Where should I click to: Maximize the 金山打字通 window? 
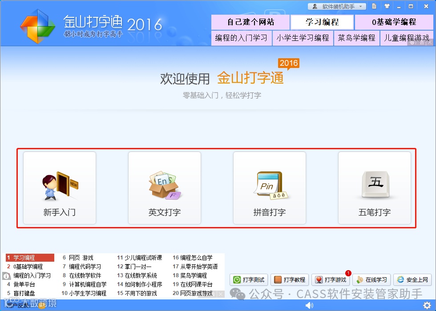tap(411, 6)
